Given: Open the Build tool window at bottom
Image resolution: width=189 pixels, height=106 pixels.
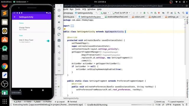Looking at the screenshot, I should (37, 102).
